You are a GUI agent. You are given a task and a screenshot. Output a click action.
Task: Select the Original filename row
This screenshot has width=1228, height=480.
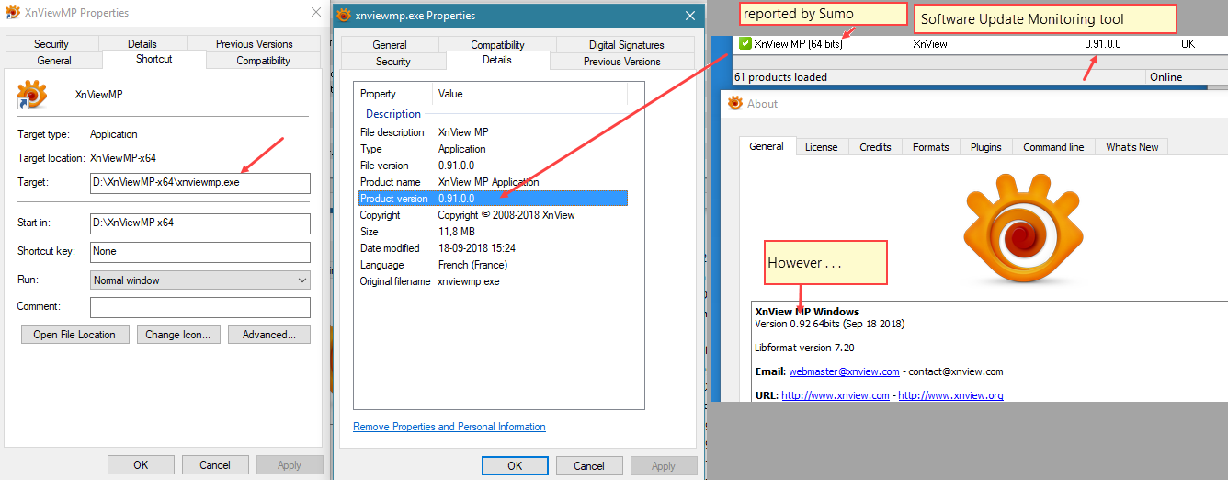click(x=493, y=281)
